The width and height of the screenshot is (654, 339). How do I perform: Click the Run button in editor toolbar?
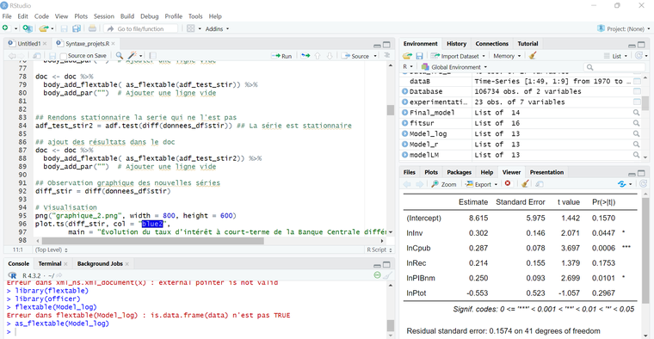(x=281, y=56)
